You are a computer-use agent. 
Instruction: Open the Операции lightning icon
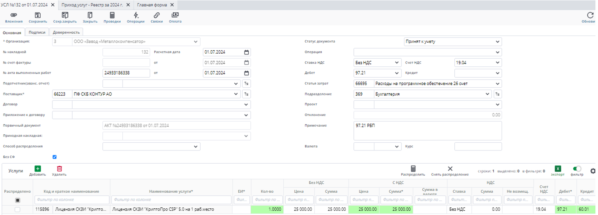(136, 15)
